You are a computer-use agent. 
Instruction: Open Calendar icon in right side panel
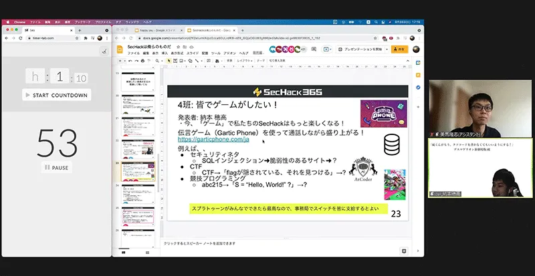click(418, 63)
